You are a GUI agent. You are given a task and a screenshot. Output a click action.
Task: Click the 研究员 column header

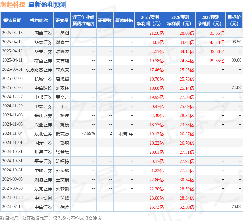(62, 21)
